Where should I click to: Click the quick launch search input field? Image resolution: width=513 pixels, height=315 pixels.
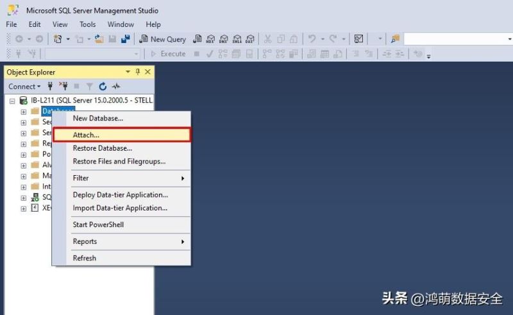click(455, 39)
